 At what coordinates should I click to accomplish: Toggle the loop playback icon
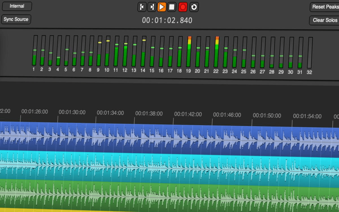[x=194, y=7]
